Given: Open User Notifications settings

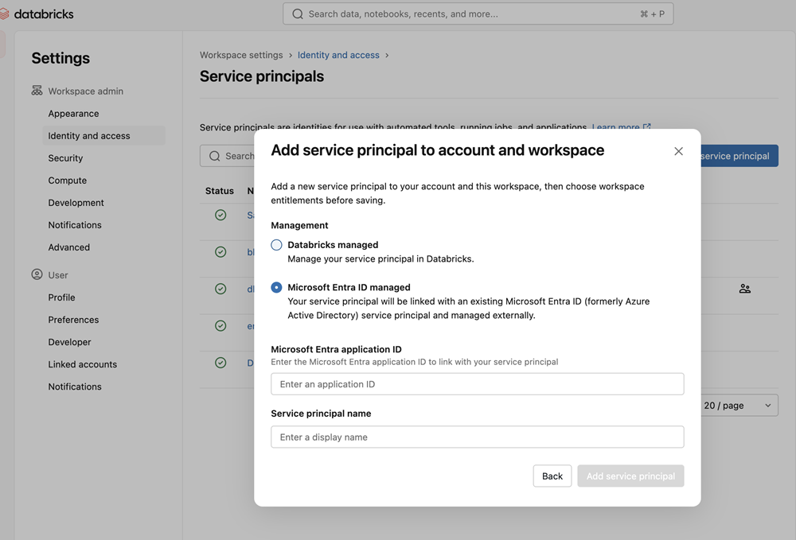Looking at the screenshot, I should [x=75, y=387].
